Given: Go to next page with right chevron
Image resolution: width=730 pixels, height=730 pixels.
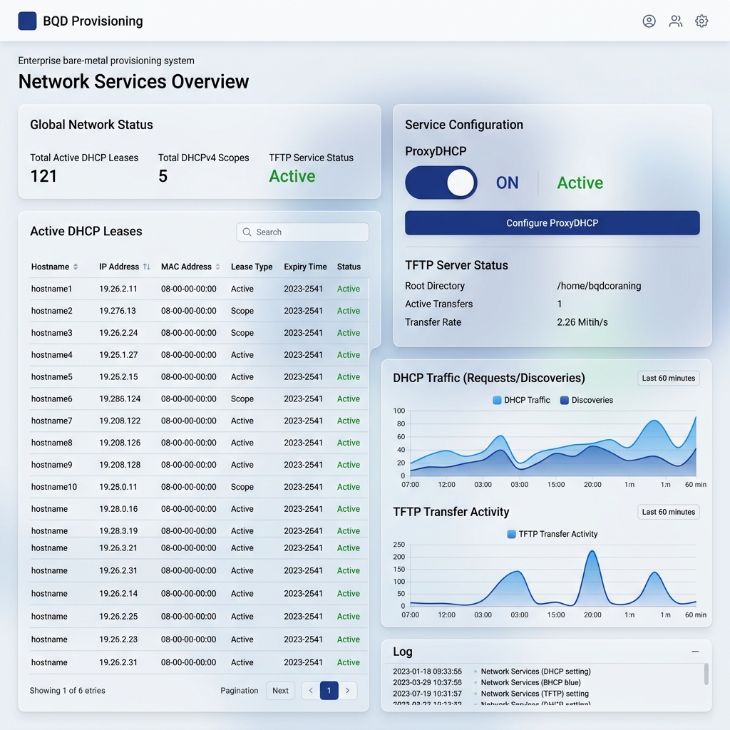Looking at the screenshot, I should (347, 690).
